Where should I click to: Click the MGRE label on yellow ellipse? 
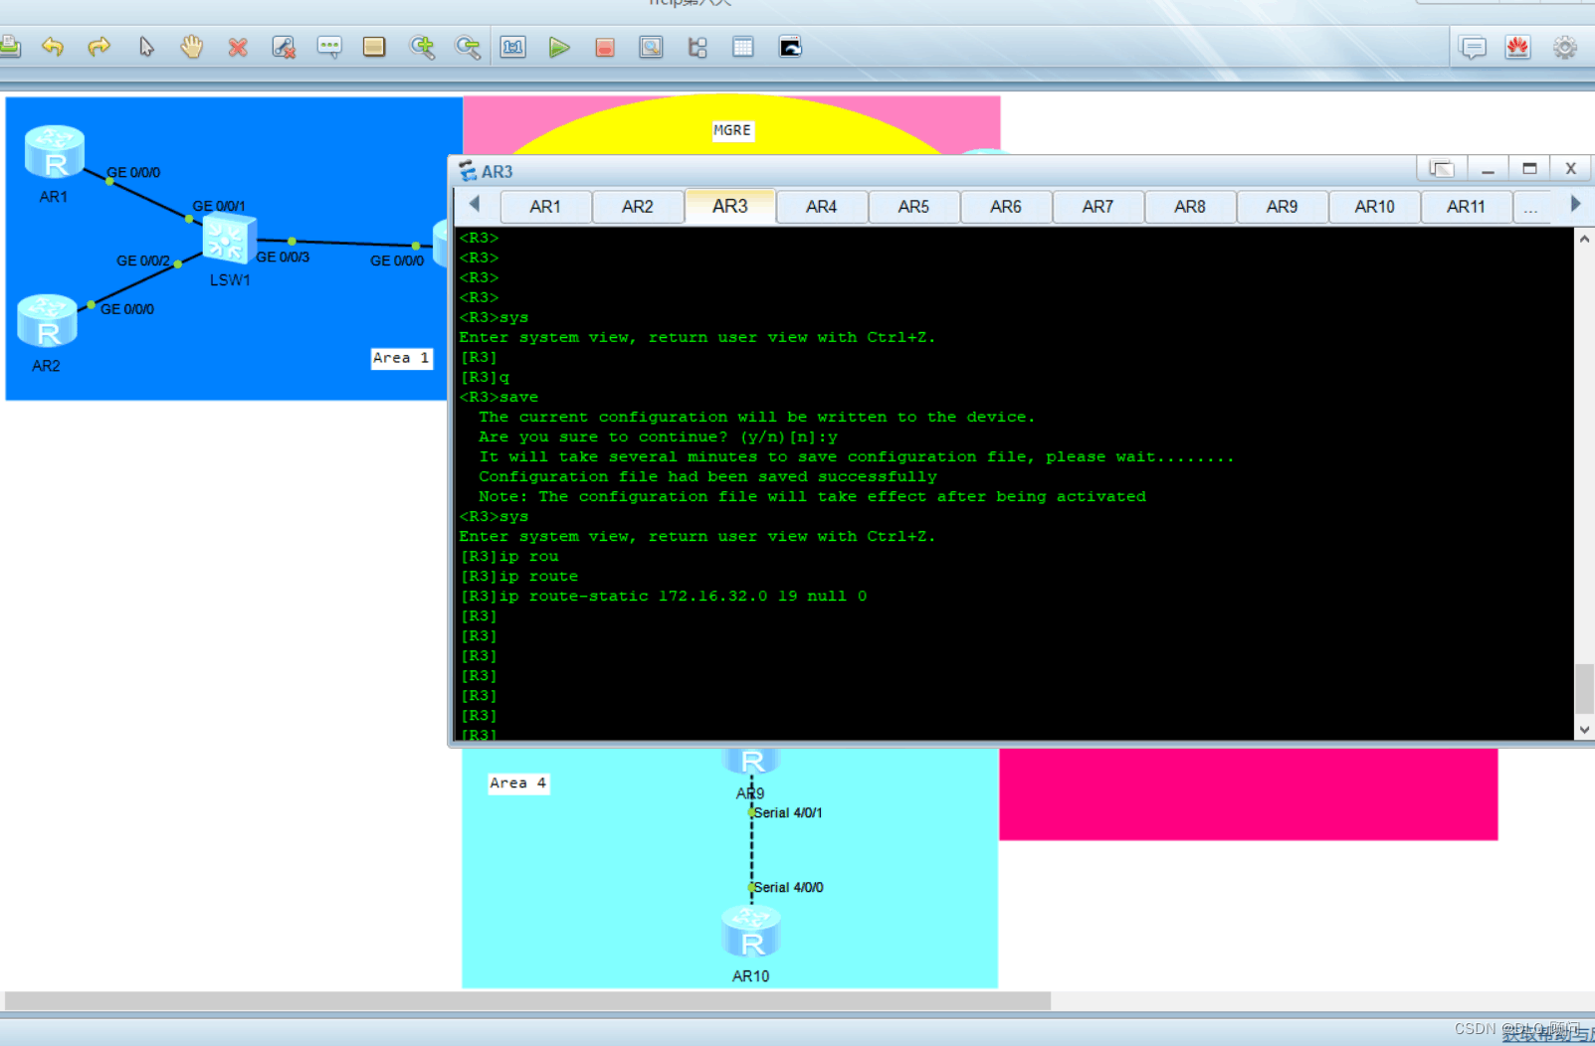coord(733,130)
